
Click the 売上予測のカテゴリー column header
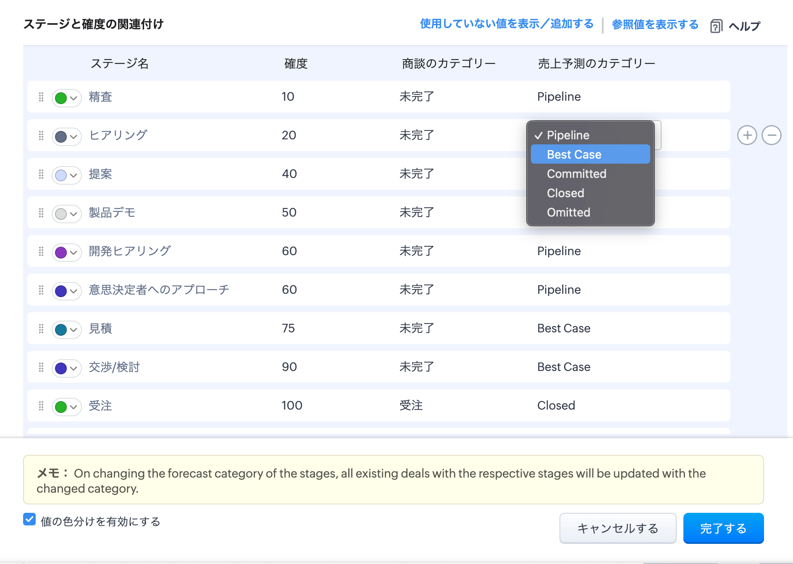pyautogui.click(x=596, y=63)
